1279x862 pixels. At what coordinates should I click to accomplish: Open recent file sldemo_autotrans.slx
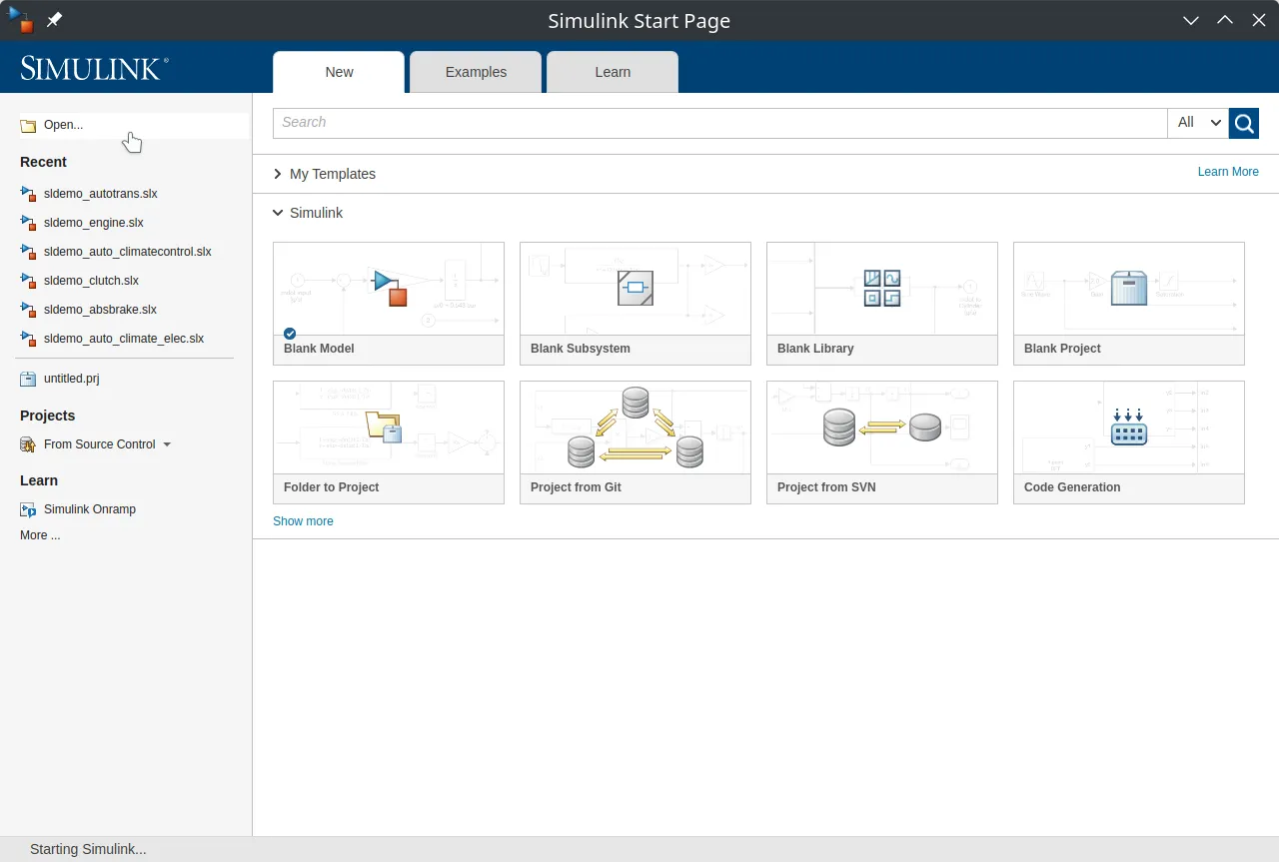pos(101,194)
